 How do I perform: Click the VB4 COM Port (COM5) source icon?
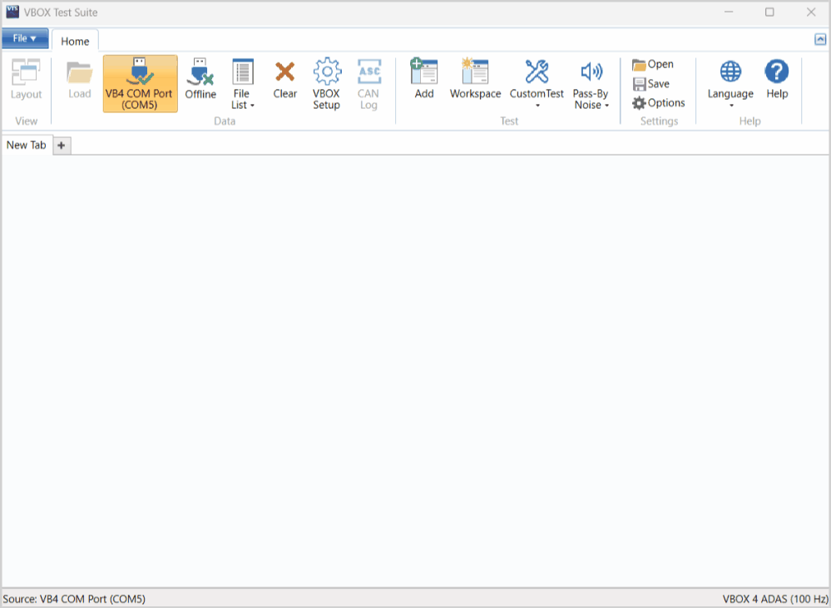click(x=140, y=72)
